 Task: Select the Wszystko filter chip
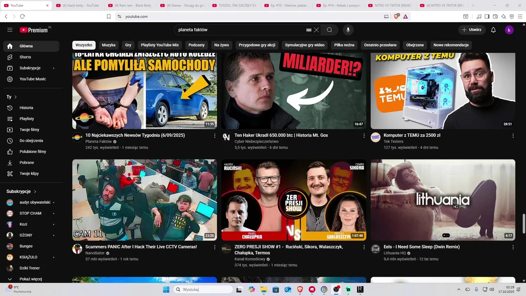84,45
